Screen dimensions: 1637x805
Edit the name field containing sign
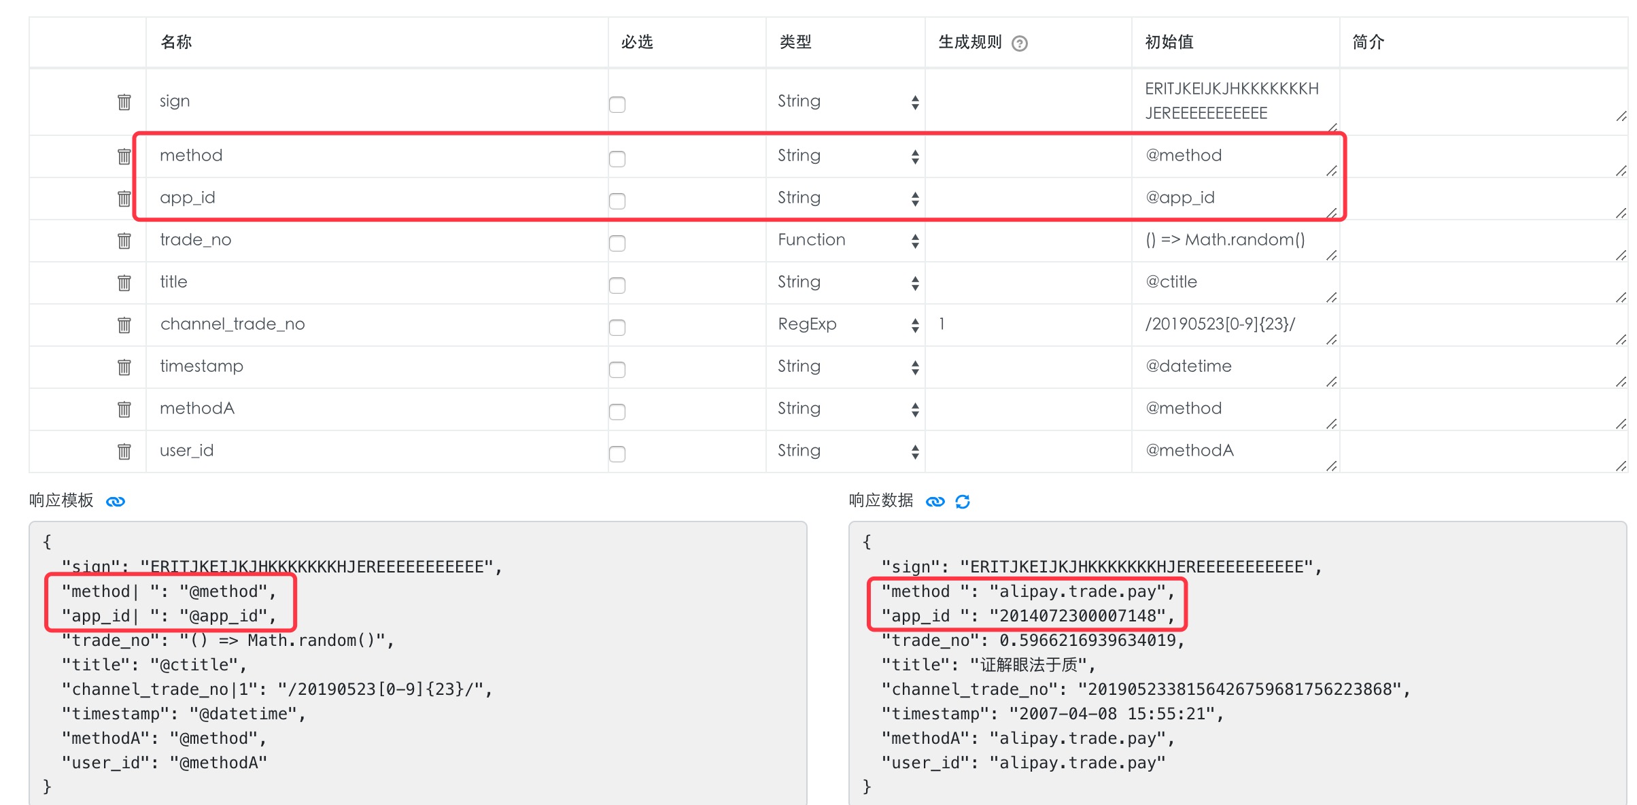(x=377, y=101)
